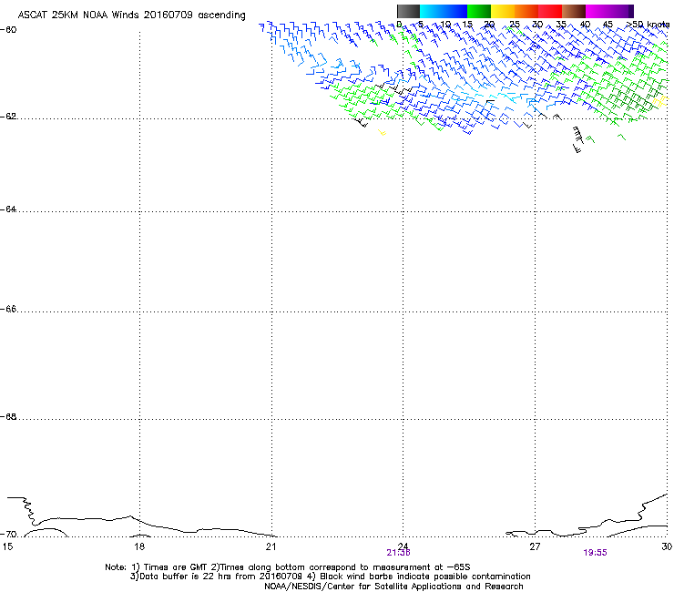Select the orange 25-30 knots color segment
Screen dimensions: 674x592
(526, 11)
